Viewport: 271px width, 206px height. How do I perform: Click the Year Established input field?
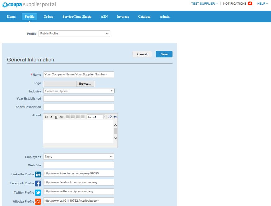coord(79,99)
